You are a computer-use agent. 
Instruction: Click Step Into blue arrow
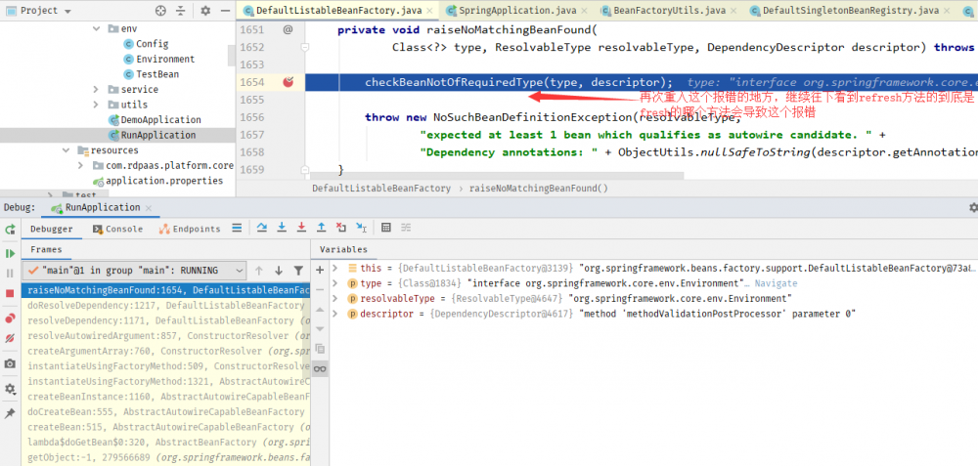click(282, 228)
